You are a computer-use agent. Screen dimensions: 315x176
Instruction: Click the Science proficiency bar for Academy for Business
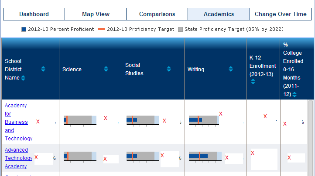click(x=80, y=120)
